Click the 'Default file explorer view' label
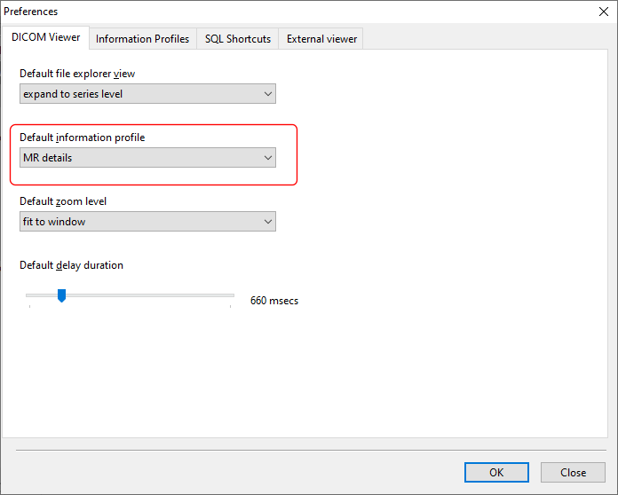618x495 pixels. 77,74
